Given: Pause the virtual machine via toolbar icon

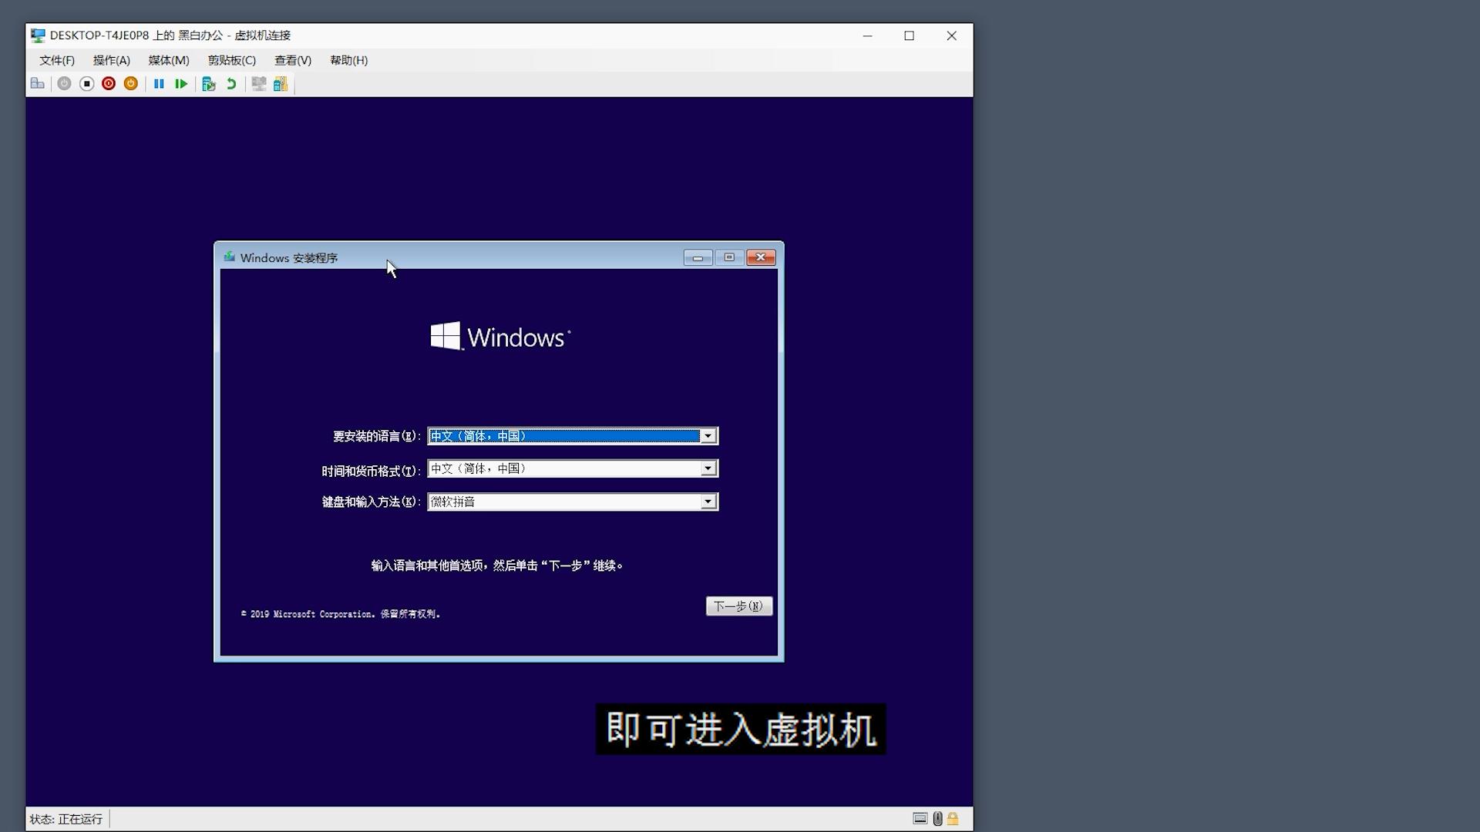Looking at the screenshot, I should (159, 84).
